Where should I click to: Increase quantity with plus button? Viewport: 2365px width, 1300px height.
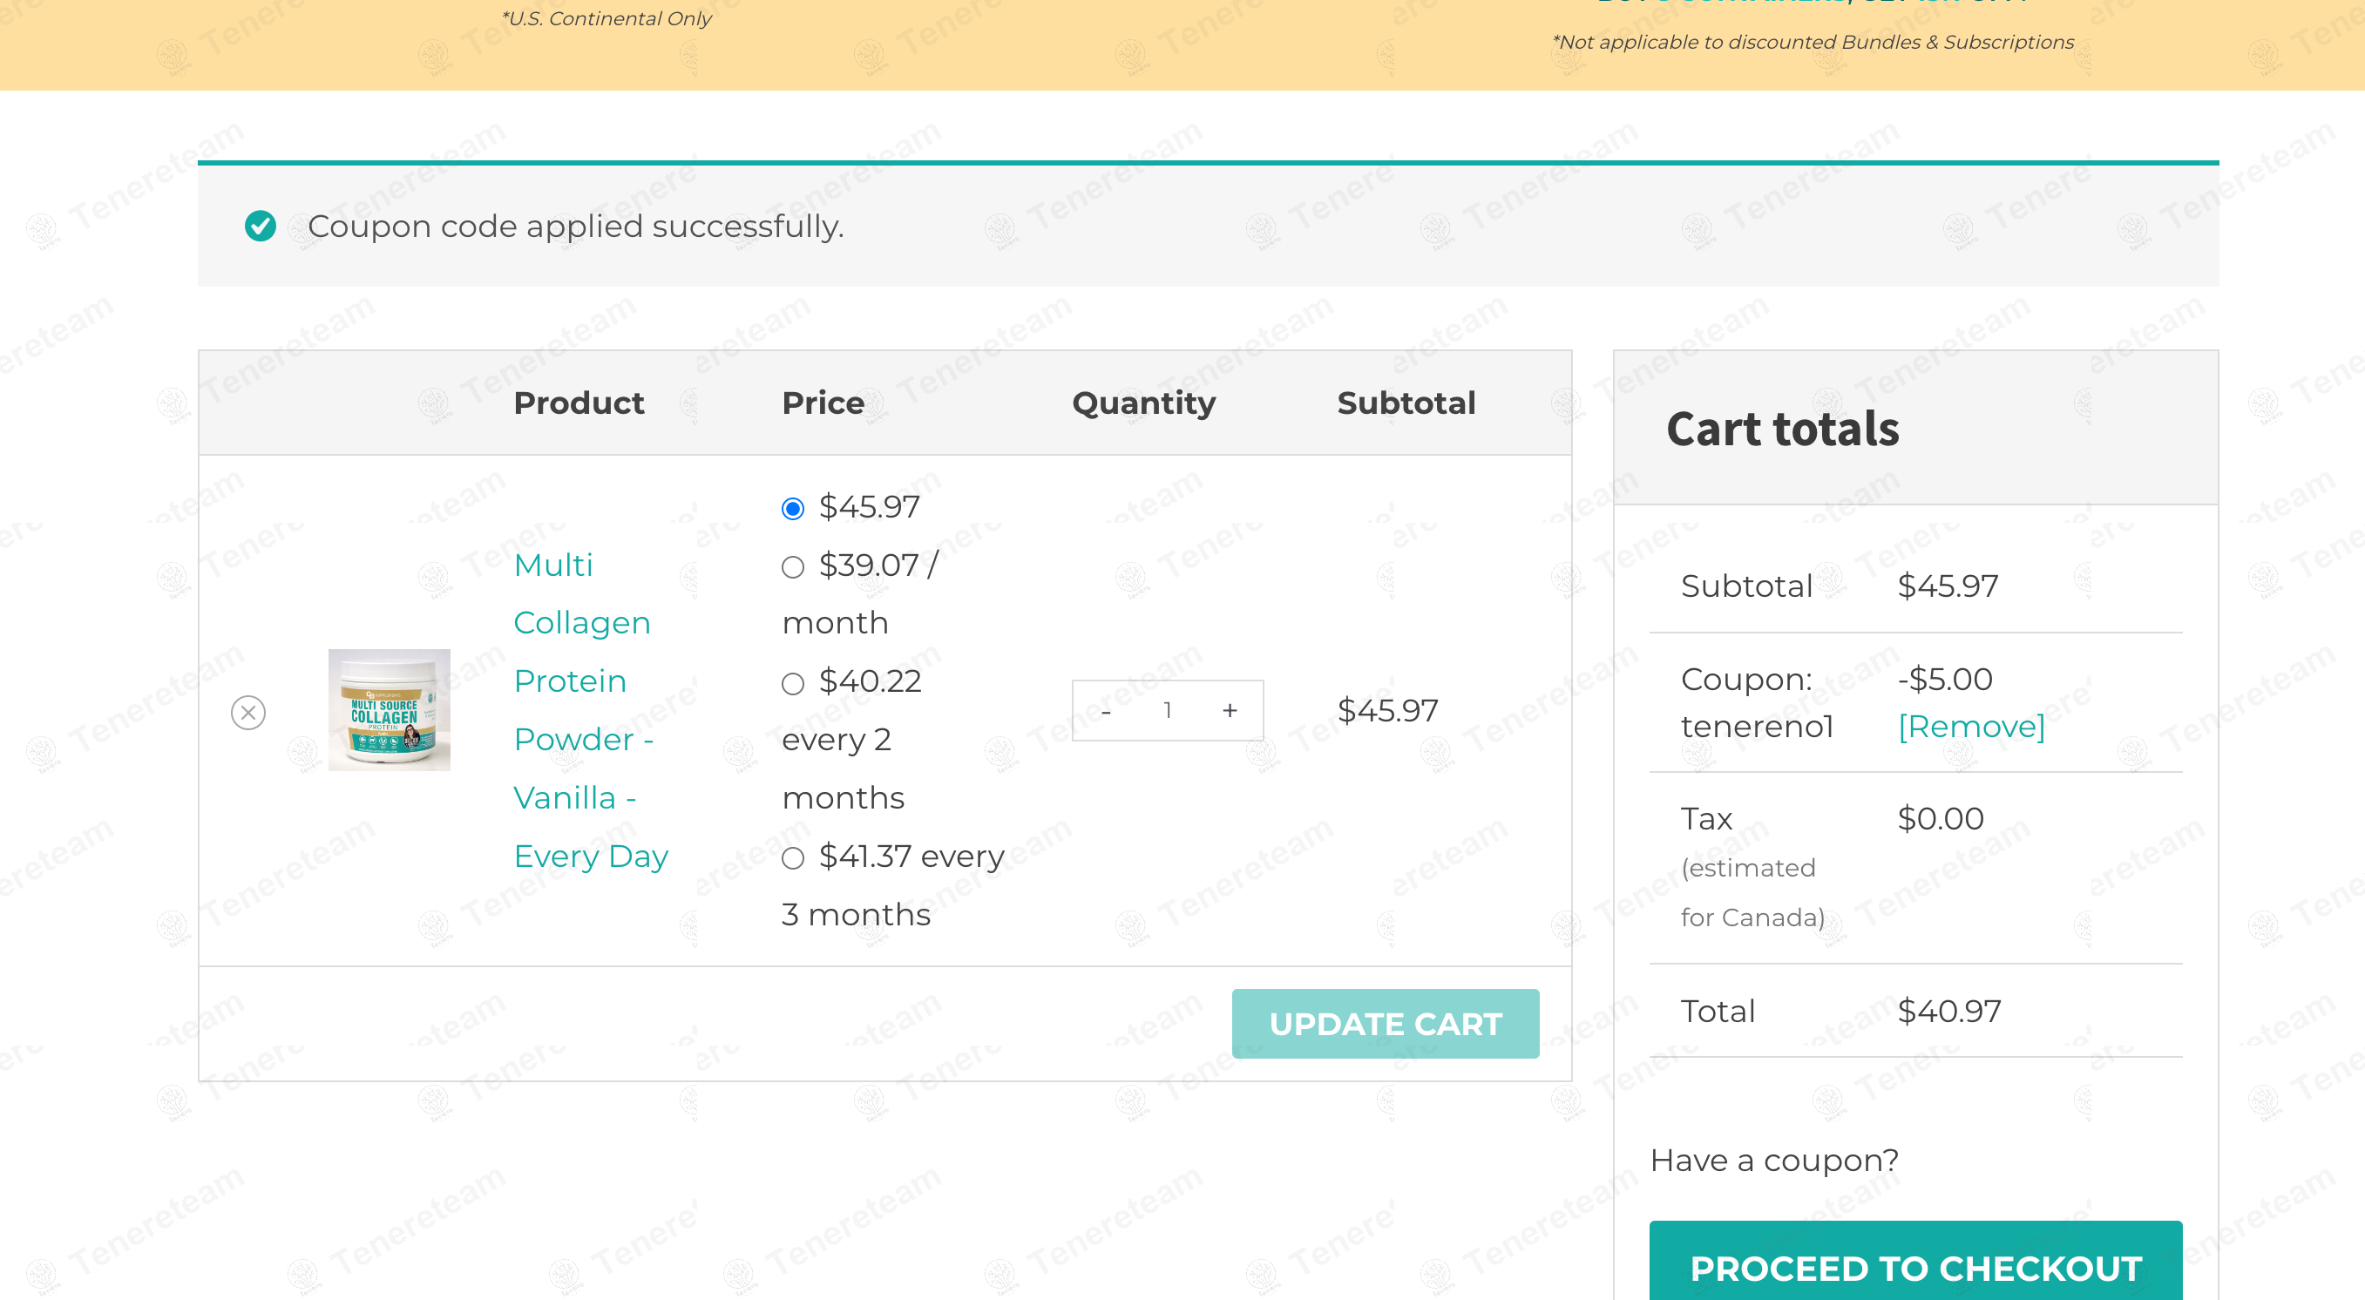click(1230, 711)
